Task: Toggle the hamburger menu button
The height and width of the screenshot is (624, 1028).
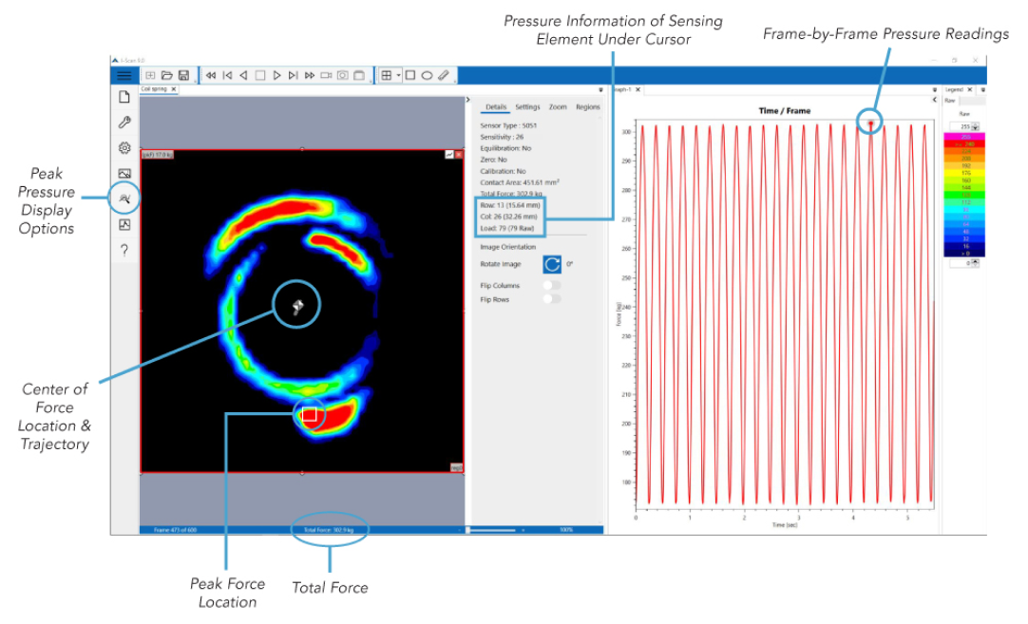Action: (x=124, y=74)
